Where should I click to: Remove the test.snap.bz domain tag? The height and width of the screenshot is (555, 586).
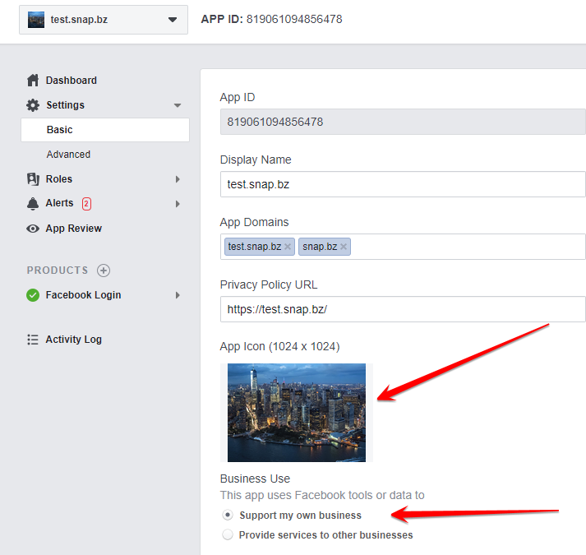[288, 247]
